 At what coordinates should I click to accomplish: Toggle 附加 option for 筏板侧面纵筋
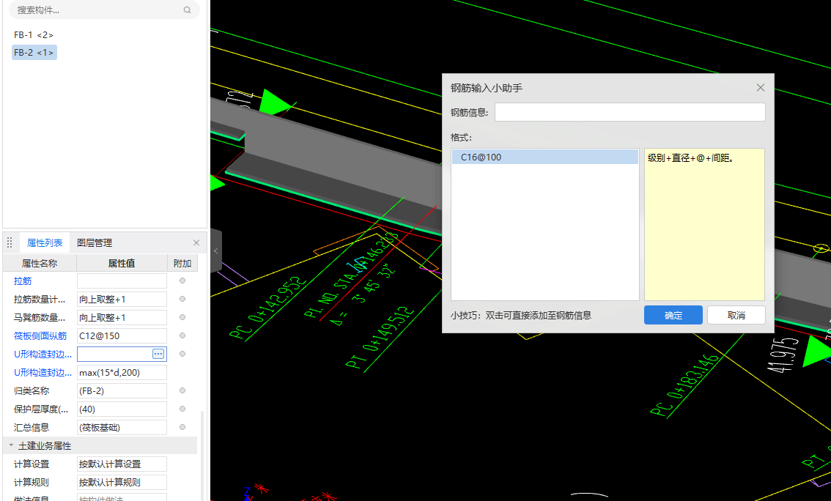(182, 335)
